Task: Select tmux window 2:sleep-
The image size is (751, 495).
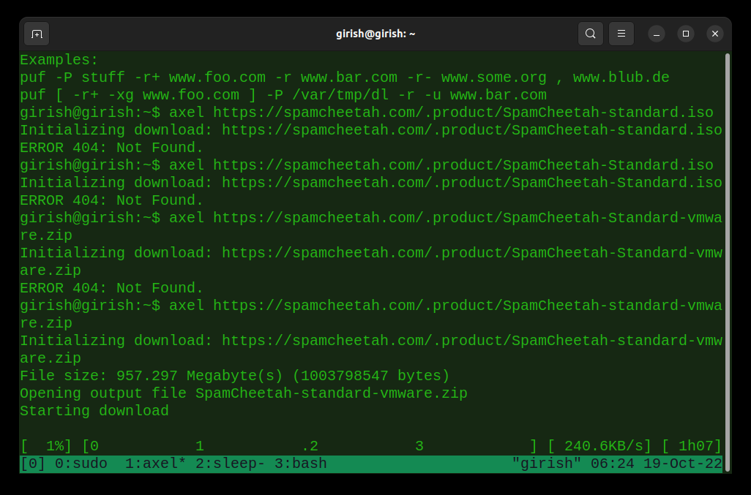Action: point(230,464)
